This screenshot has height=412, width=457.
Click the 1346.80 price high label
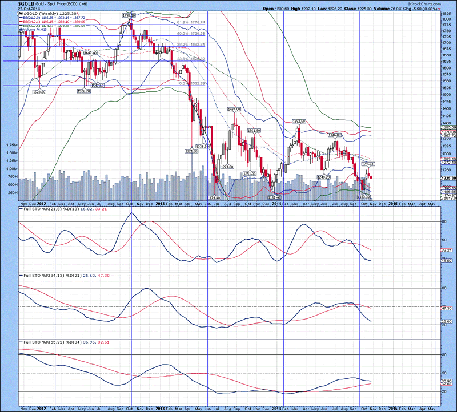pos(334,135)
